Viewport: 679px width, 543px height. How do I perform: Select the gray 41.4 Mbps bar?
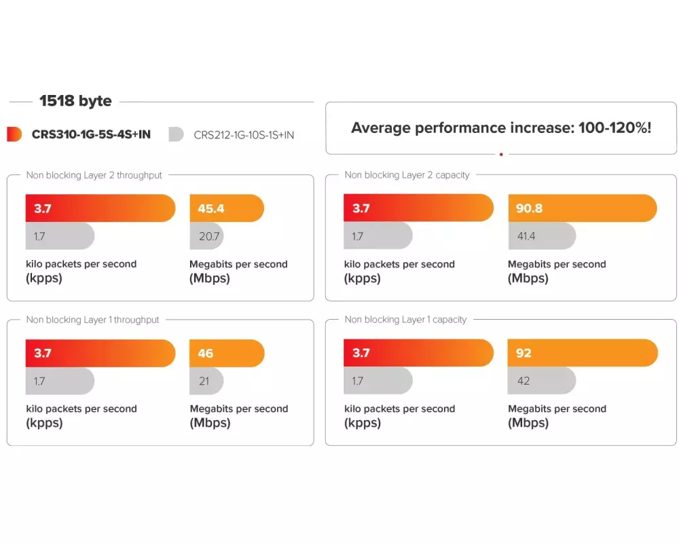click(x=541, y=236)
